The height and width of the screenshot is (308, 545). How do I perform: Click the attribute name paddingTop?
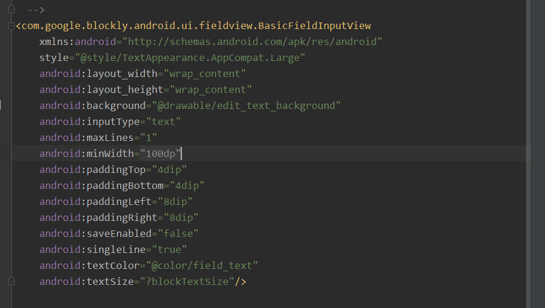pos(116,169)
